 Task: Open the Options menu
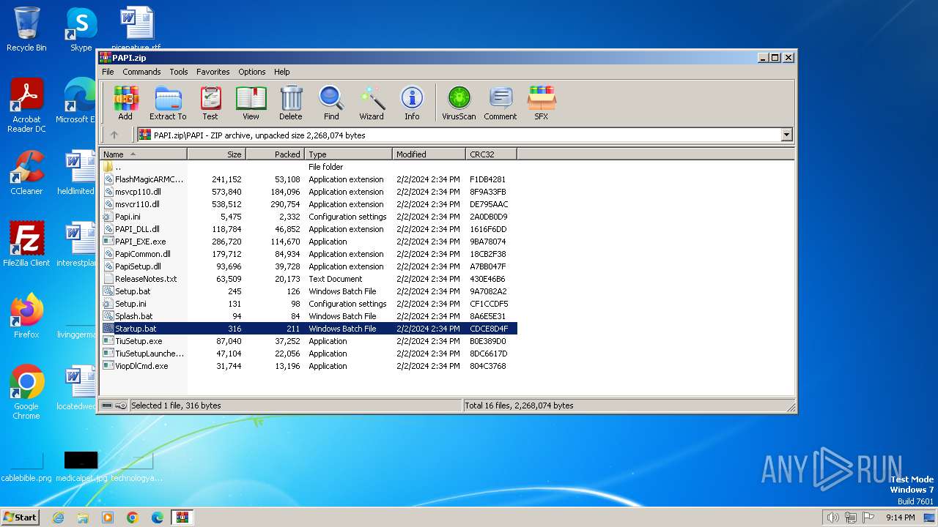tap(251, 72)
